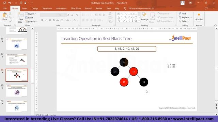This screenshot has width=218, height=122.
Task: Click the Replace button
Action: 184,17
